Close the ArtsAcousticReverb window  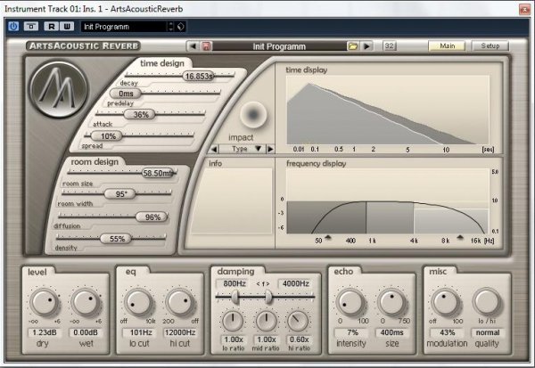tap(524, 9)
